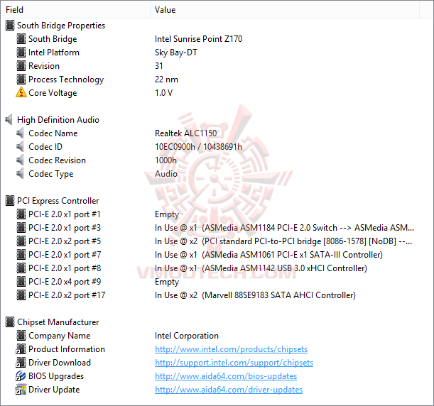Open the aida64.com driver-updates link

[229, 390]
